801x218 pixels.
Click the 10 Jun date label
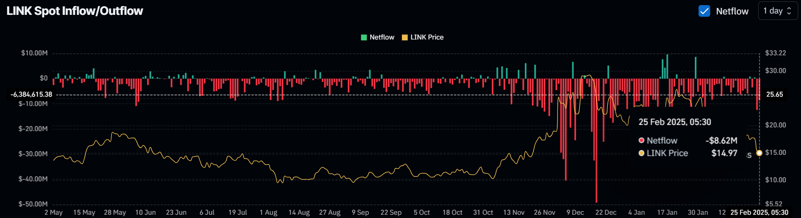(146, 212)
